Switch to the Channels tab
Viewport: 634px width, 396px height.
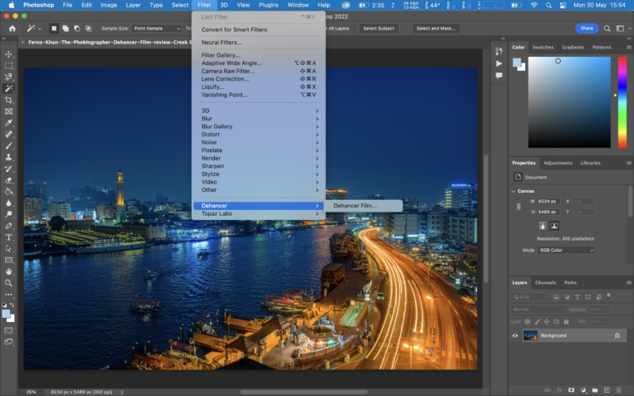545,282
